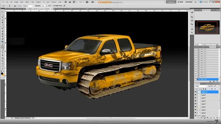This screenshot has height=124, width=221.
Task: Select the Spot Healing Brush tool
Action: (2, 28)
